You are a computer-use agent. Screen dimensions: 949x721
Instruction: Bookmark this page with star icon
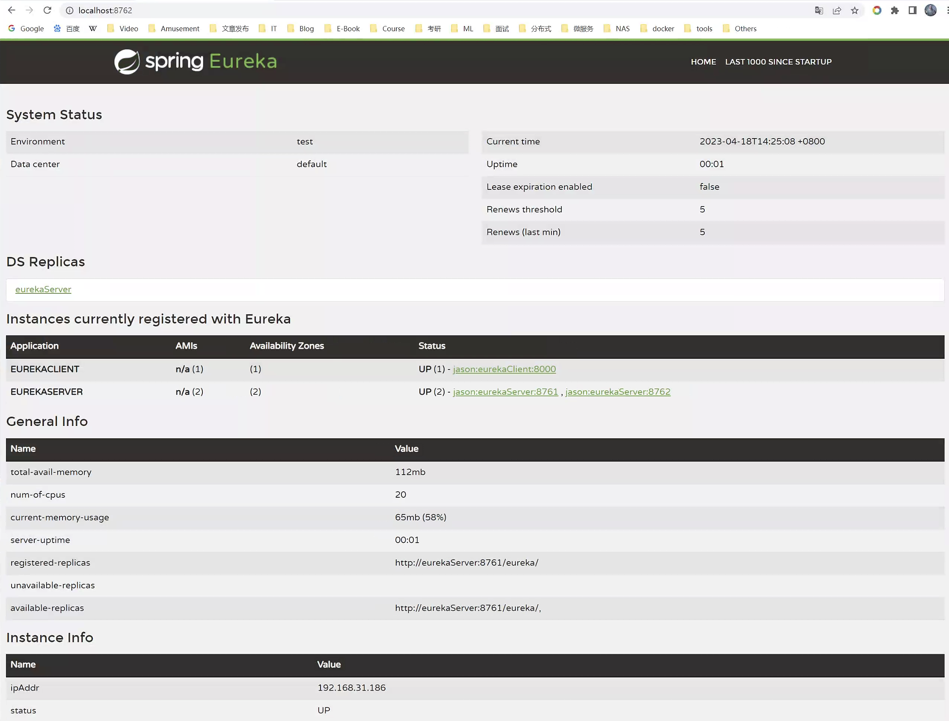click(854, 10)
